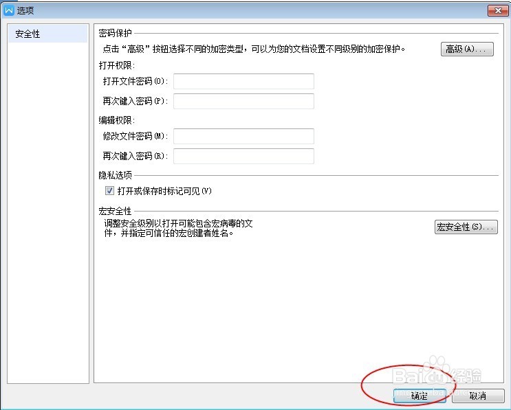The image size is (511, 410).
Task: Open the 宏安全性(S)... dialog
Action: [466, 227]
